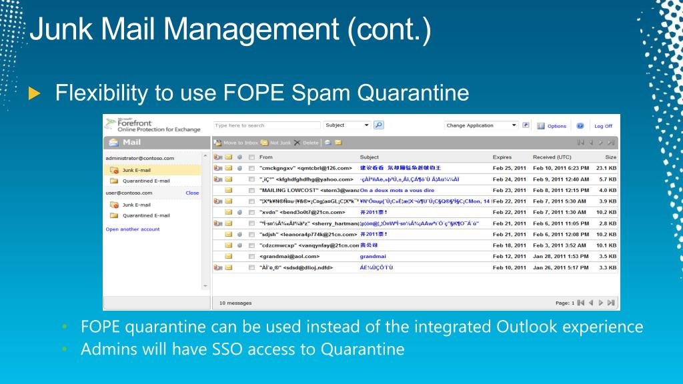This screenshot has height=384, width=683.
Task: Click the Options list icon
Action: coord(540,126)
